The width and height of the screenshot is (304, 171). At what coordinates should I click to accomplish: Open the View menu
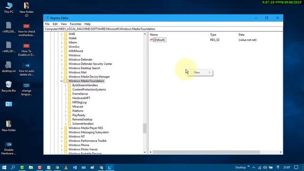(x=64, y=24)
